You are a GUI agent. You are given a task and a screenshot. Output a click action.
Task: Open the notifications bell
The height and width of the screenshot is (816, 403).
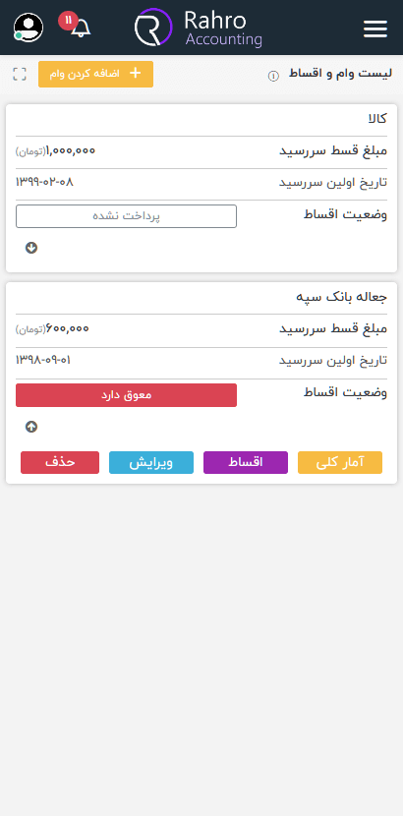coord(81,29)
